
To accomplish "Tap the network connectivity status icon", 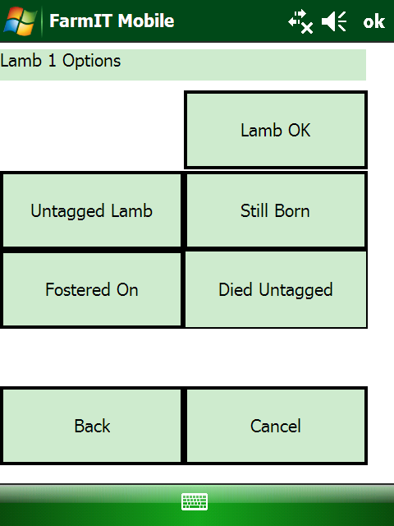I will [x=300, y=21].
